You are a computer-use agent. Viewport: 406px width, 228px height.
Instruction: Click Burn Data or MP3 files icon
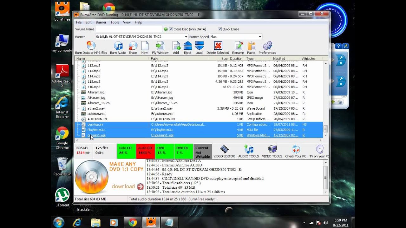click(x=91, y=47)
